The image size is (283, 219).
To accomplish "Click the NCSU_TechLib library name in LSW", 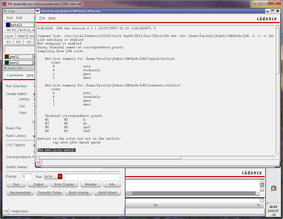I will [x=21, y=30].
